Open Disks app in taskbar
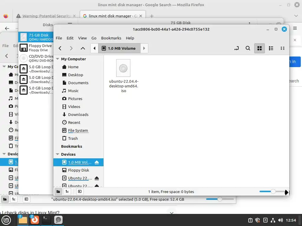Viewport: 302px width, 226px height. pyautogui.click(x=58, y=220)
